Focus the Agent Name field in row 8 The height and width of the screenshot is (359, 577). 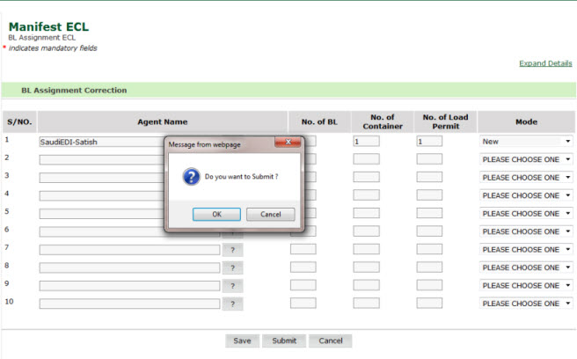129,267
